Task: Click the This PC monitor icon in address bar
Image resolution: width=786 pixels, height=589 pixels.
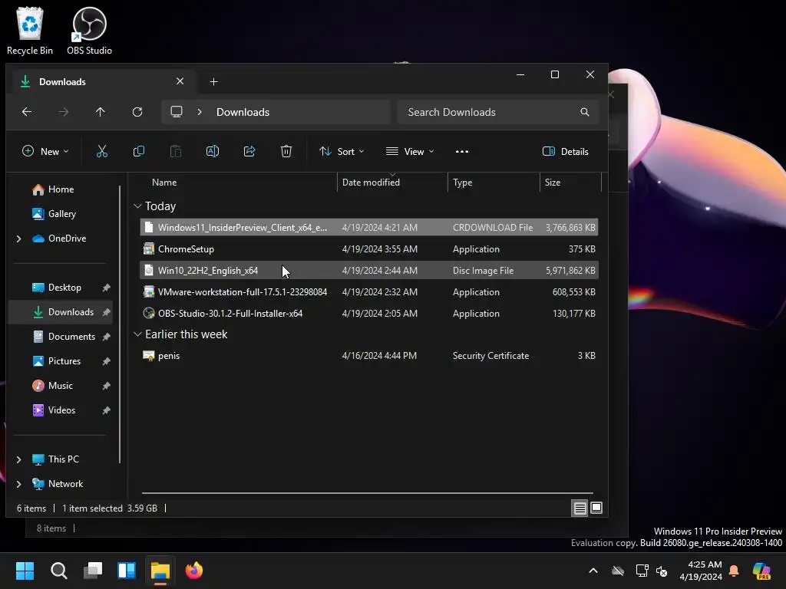Action: 177,112
